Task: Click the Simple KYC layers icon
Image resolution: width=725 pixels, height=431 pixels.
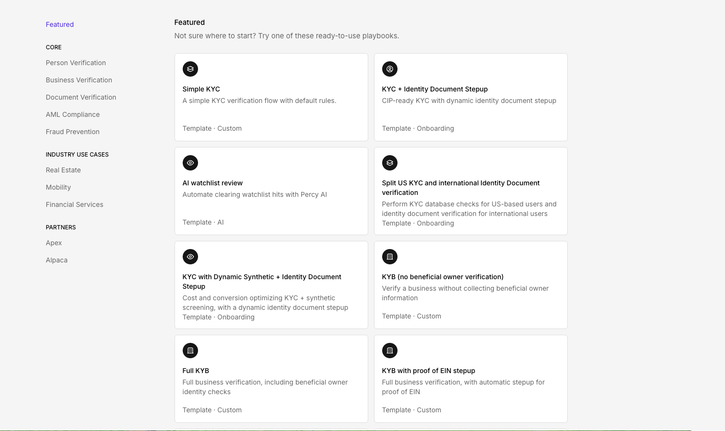Action: [190, 69]
